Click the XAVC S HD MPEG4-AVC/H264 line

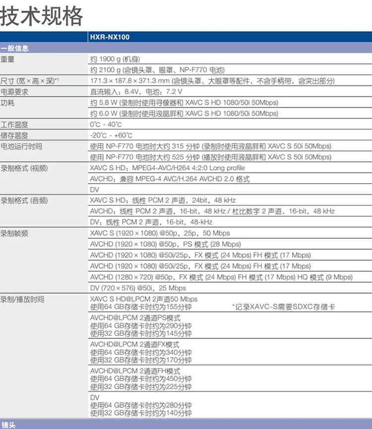(x=167, y=168)
